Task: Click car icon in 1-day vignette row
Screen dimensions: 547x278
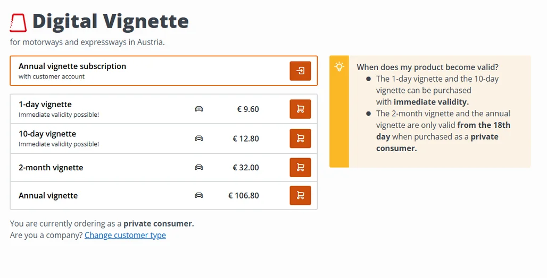Action: pyautogui.click(x=199, y=109)
